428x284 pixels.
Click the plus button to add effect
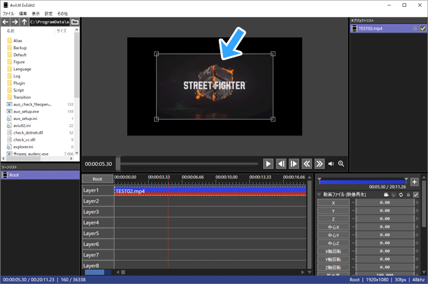pos(414,182)
